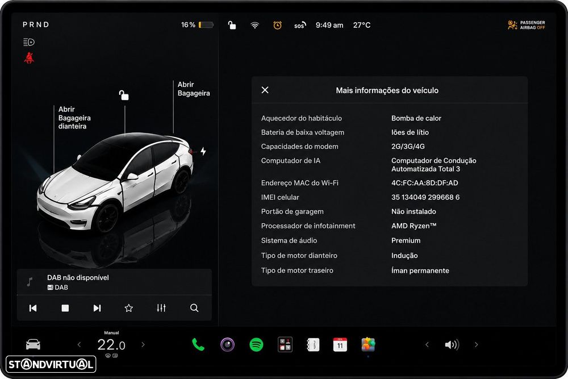The width and height of the screenshot is (568, 379).
Task: Select the Premium audio system value
Action: (x=406, y=240)
